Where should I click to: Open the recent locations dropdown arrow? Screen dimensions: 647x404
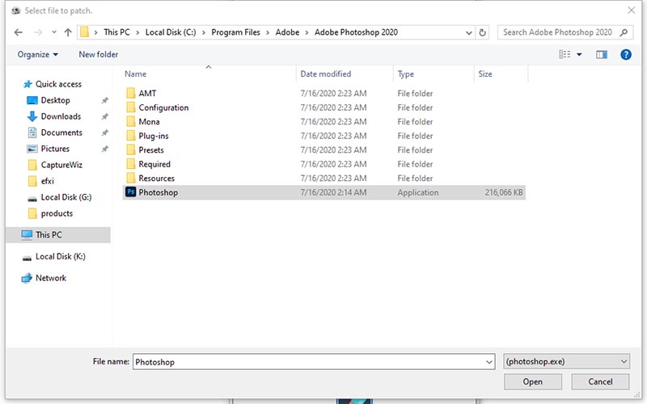[x=54, y=32]
